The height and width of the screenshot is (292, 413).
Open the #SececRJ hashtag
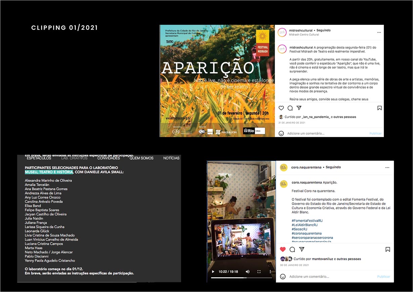coord(300,229)
